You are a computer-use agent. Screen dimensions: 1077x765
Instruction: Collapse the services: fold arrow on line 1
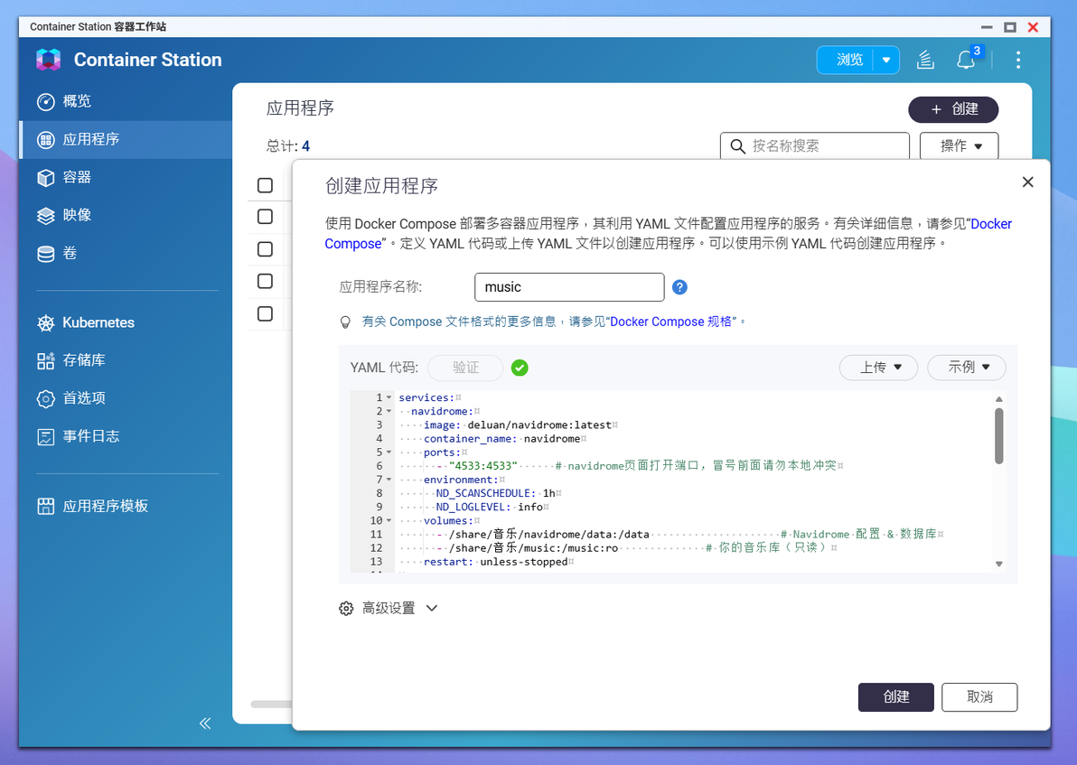(x=389, y=397)
